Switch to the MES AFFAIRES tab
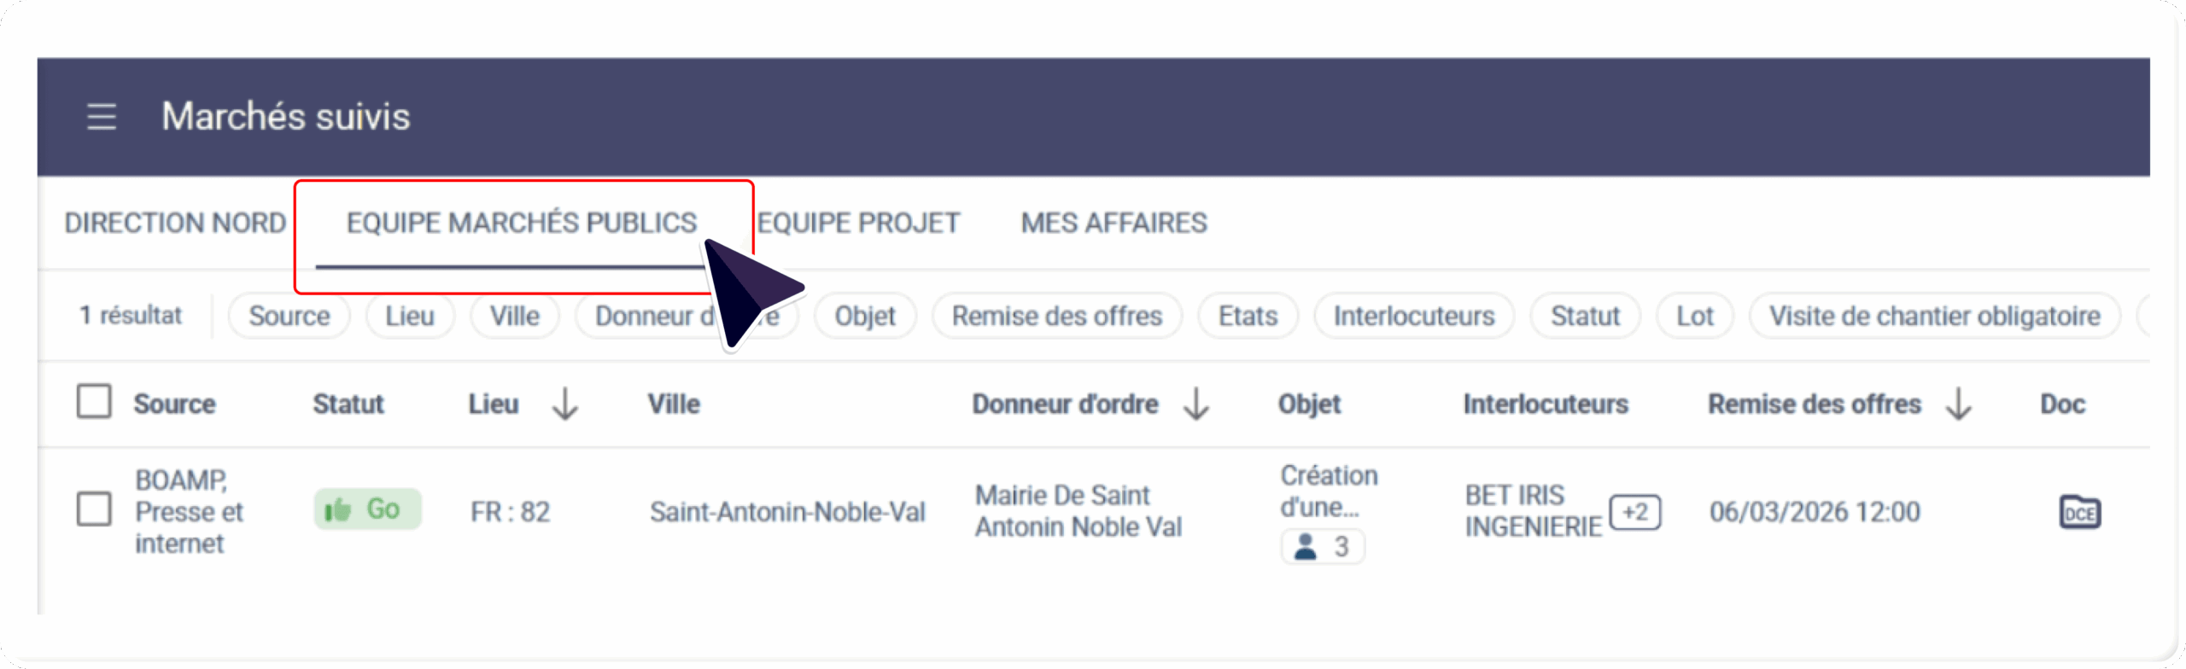This screenshot has height=669, width=2186. 1113,223
